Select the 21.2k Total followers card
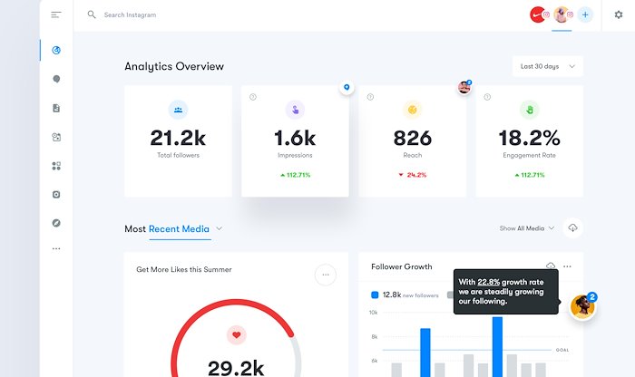Image resolution: width=635 pixels, height=377 pixels. tap(178, 141)
